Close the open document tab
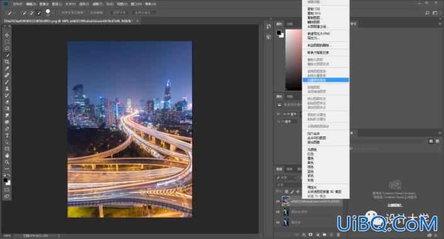The width and height of the screenshot is (444, 239). tap(138, 21)
